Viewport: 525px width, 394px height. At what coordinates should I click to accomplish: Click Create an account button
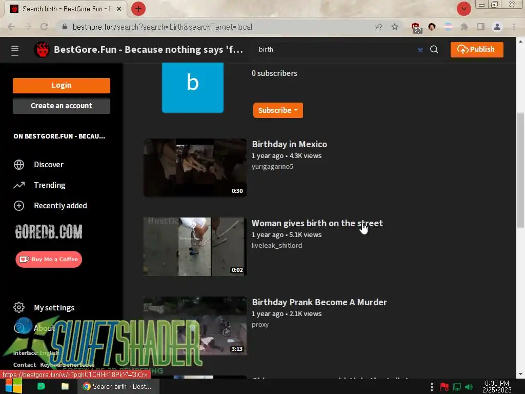(62, 106)
